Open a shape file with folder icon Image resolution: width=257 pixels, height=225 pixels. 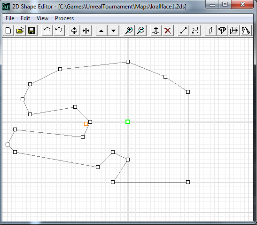tap(20, 31)
